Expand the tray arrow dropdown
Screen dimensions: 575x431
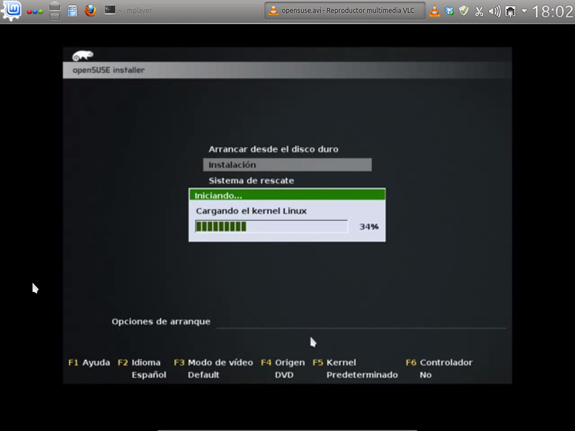click(524, 11)
